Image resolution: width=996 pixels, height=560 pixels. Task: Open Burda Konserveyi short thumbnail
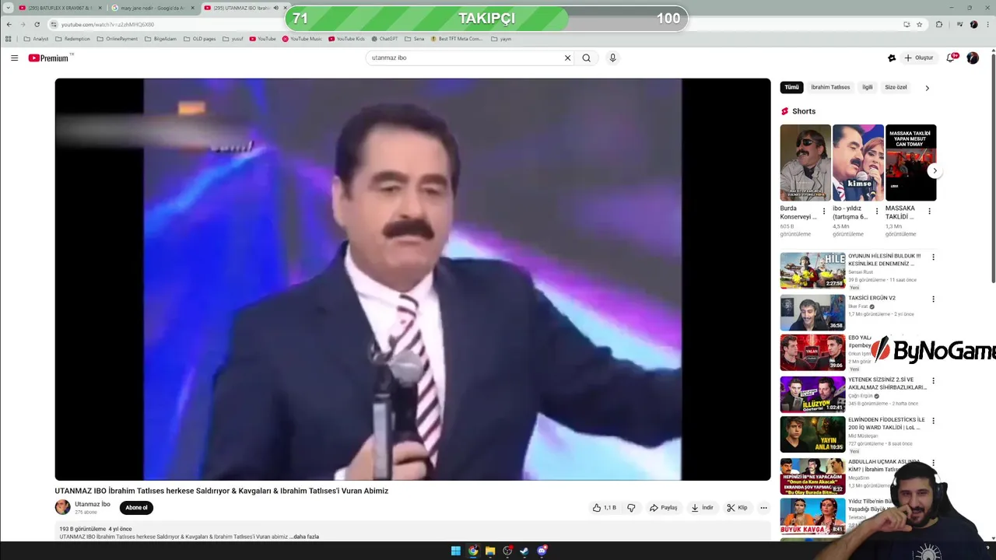tap(805, 163)
